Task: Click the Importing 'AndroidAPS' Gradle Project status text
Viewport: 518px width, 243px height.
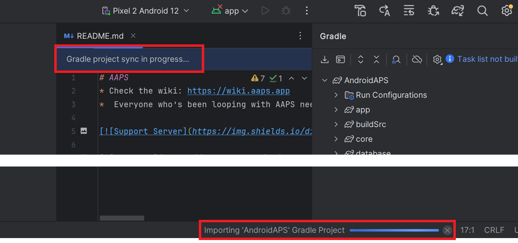Action: (x=274, y=230)
